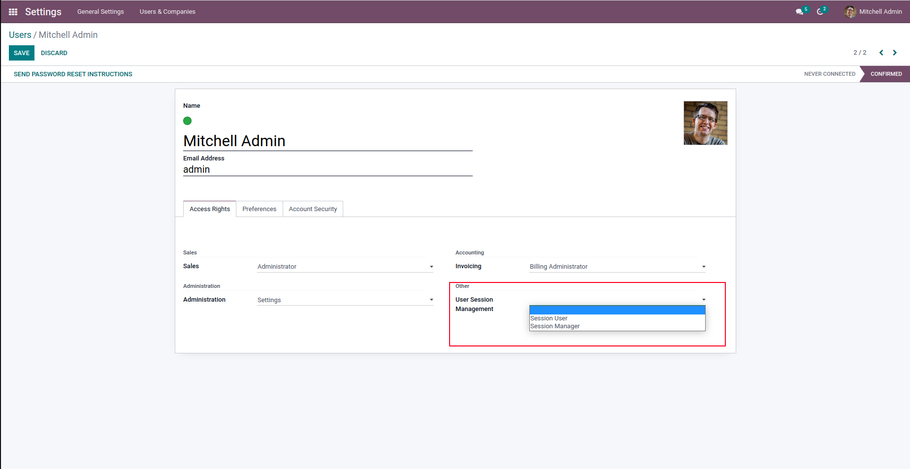Click Send Password Reset Instructions
Viewport: 910px width, 469px height.
(73, 74)
